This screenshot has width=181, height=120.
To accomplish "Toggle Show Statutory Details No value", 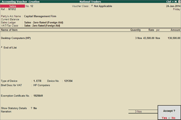I will click(x=35, y=108).
